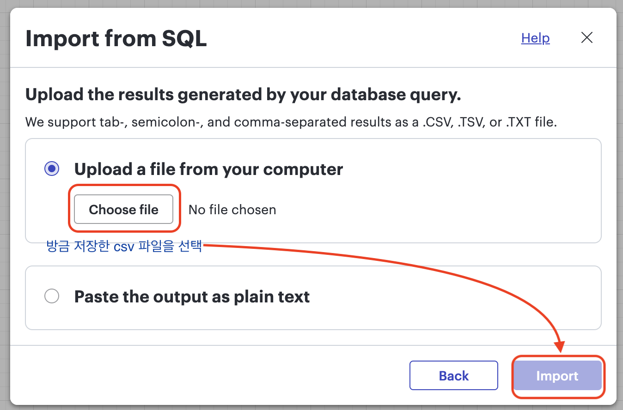Click the Import button
Image resolution: width=623 pixels, height=410 pixels.
557,376
